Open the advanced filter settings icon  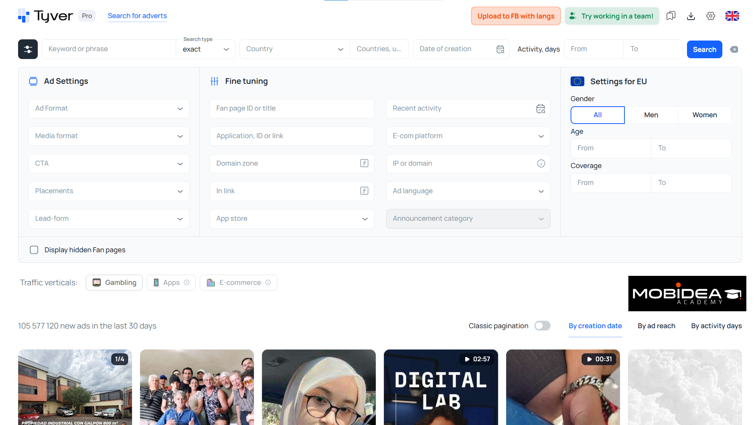28,49
